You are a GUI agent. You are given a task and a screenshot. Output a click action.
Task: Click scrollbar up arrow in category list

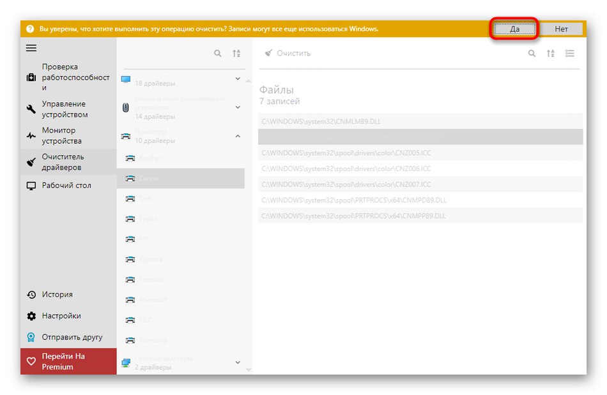(x=249, y=80)
